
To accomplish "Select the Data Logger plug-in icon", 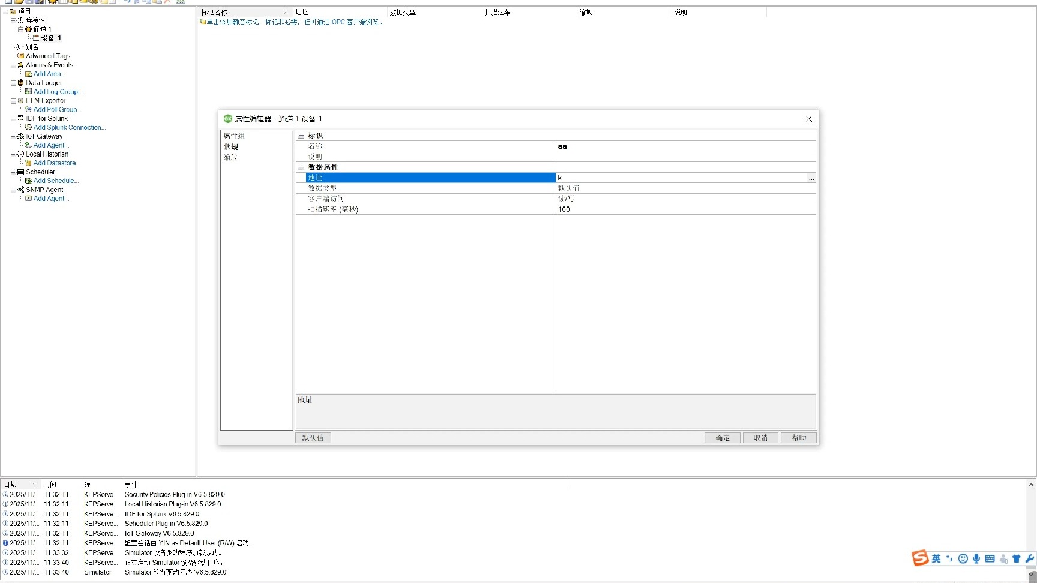I will pos(20,83).
